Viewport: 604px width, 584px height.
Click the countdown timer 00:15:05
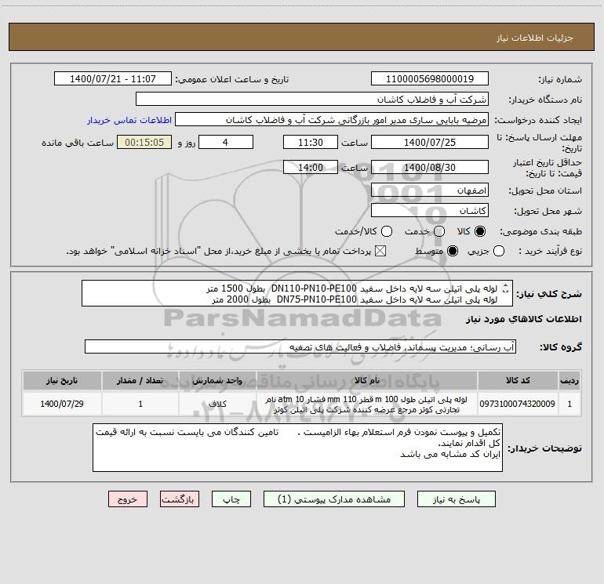[144, 142]
